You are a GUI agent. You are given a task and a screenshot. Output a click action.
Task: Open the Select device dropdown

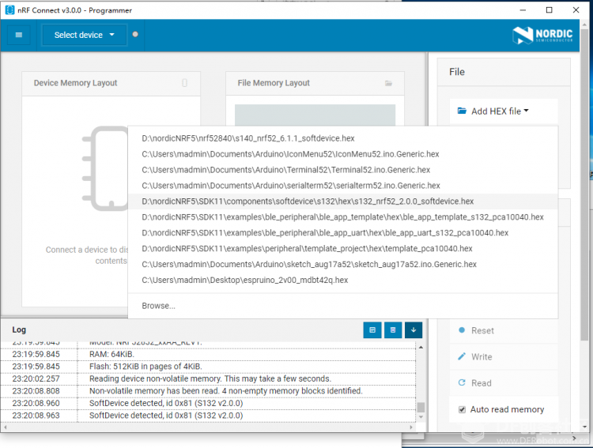[x=84, y=35]
